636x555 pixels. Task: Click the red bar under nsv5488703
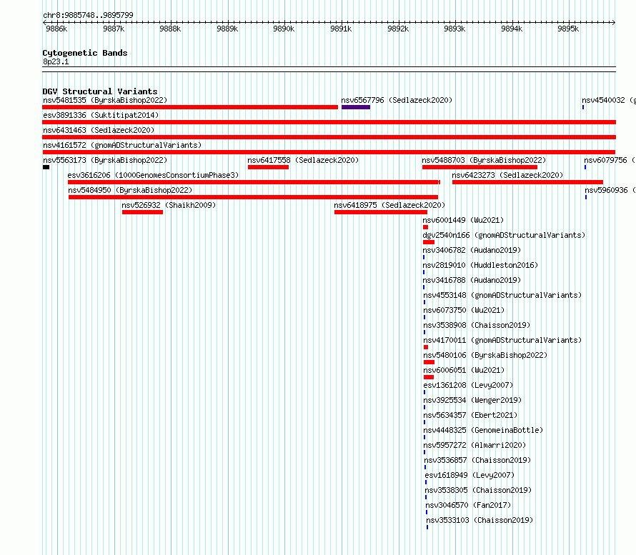click(480, 167)
